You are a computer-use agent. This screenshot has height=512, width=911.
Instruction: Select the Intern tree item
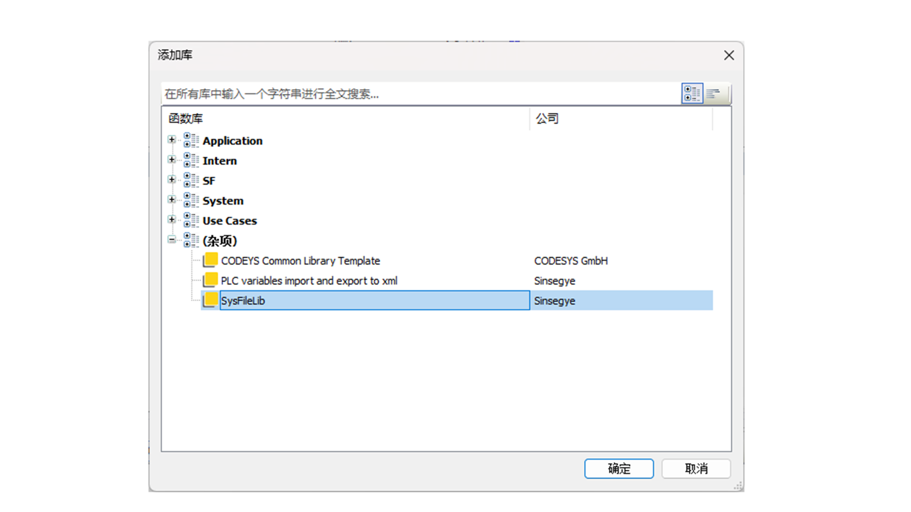[220, 161]
